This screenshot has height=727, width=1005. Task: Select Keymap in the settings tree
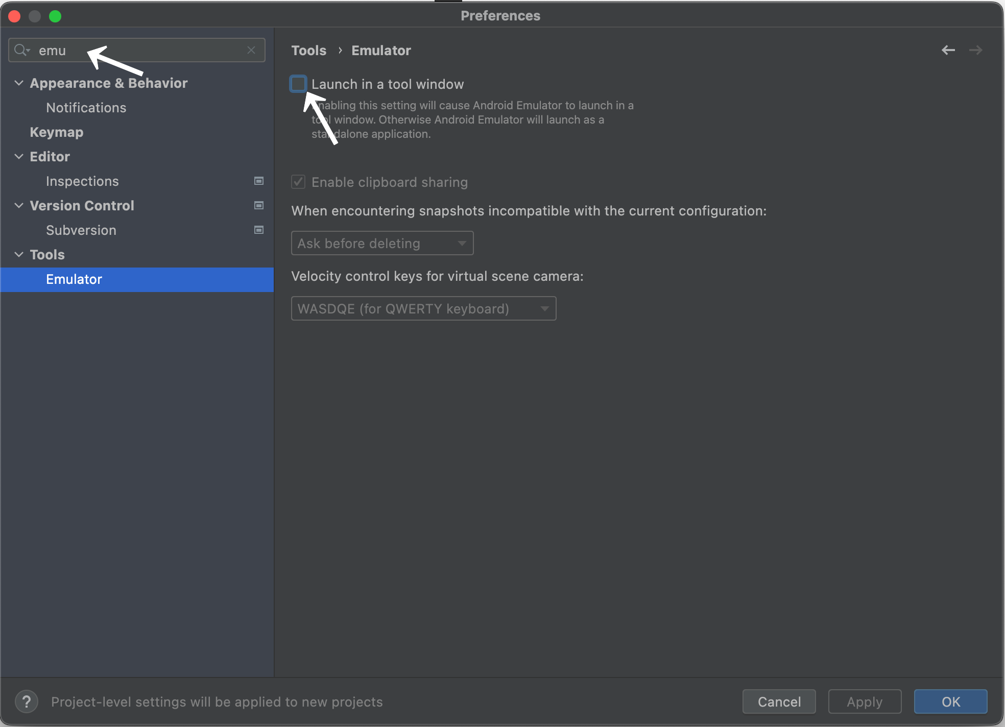[x=56, y=132]
